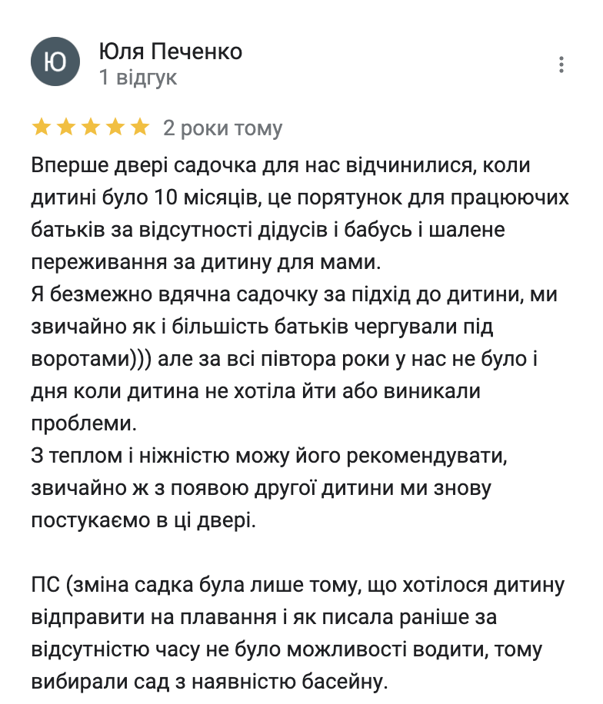The width and height of the screenshot is (603, 704).
Task: Click the fourth rating star
Action: coord(115,127)
